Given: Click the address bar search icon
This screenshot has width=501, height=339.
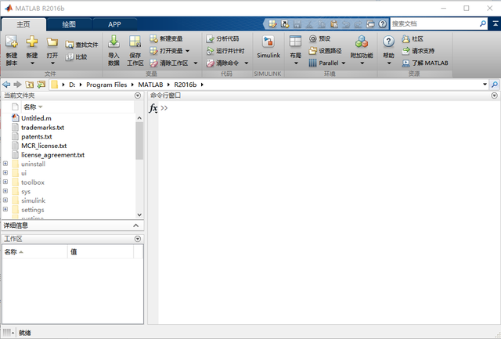Looking at the screenshot, I should pyautogui.click(x=495, y=85).
